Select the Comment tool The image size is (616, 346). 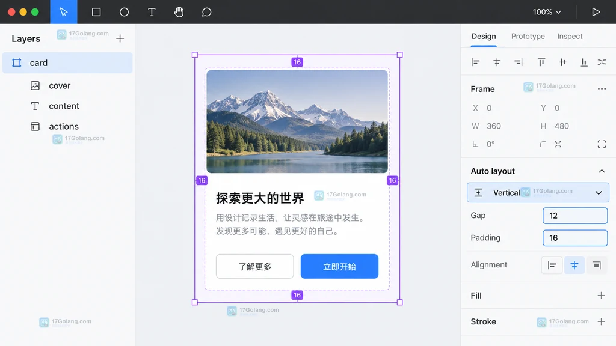[x=207, y=12]
